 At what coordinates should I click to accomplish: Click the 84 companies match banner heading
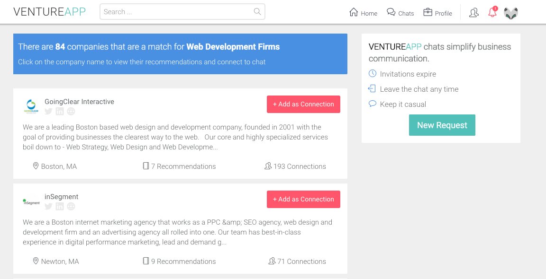[x=149, y=46]
